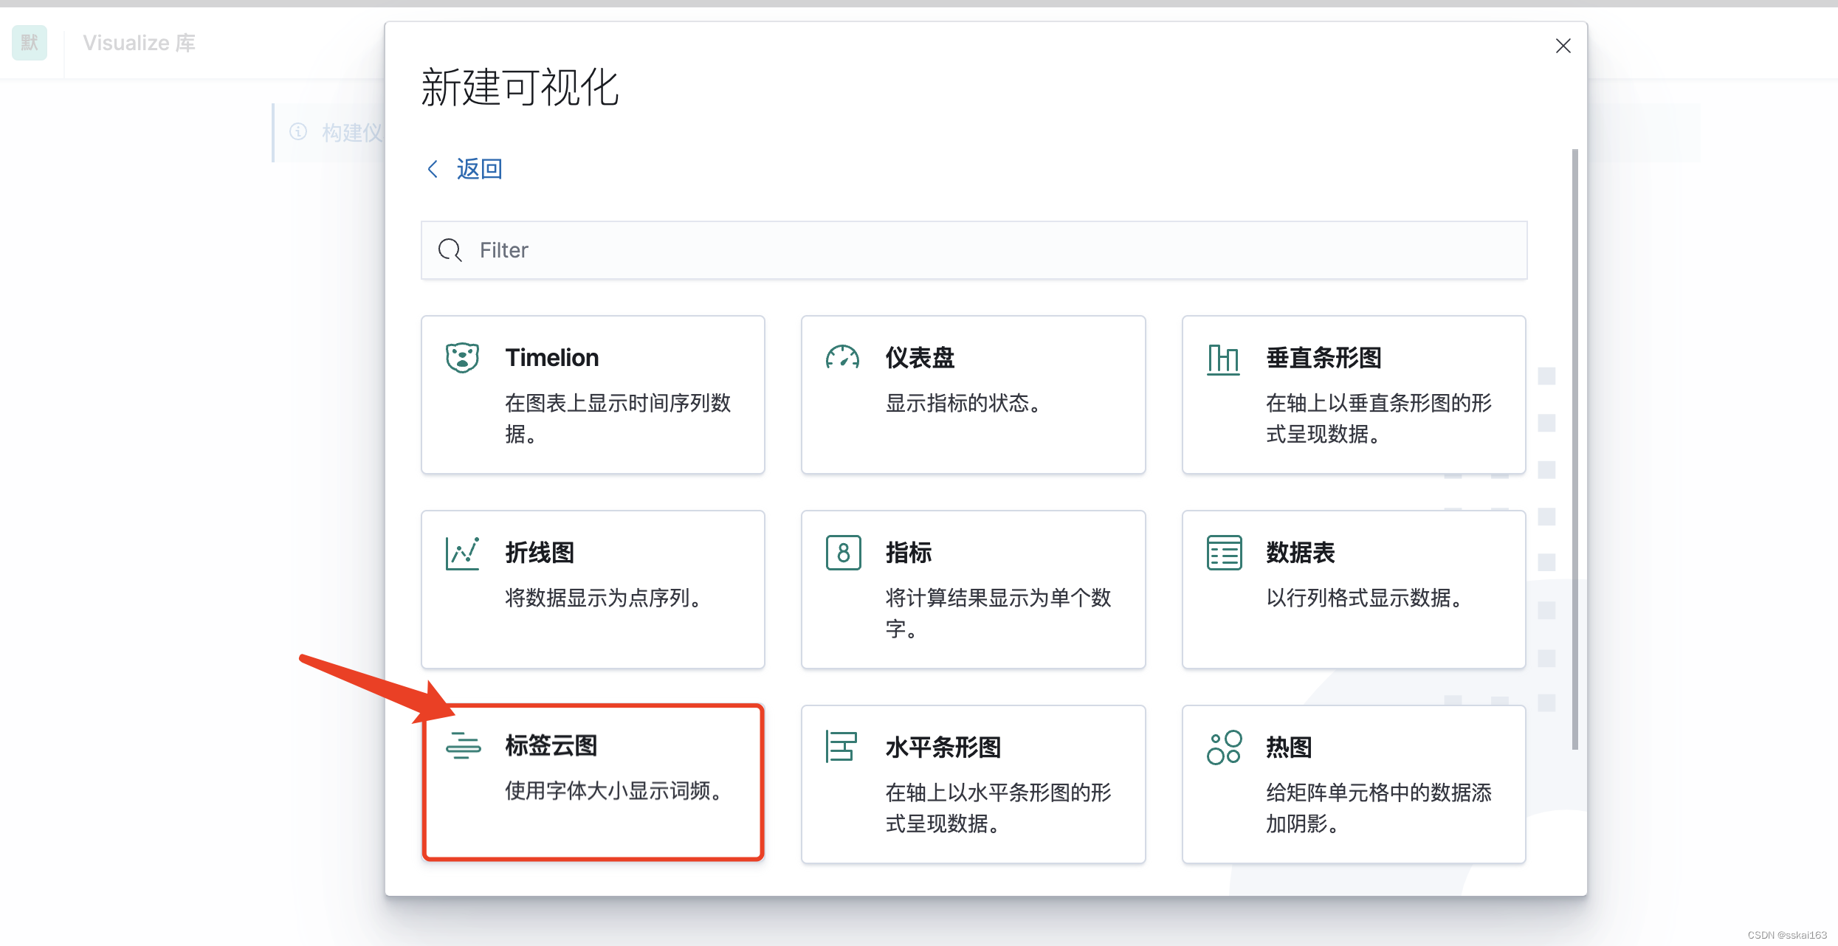
Task: Open the 数据表 visualization card
Action: tap(1353, 590)
